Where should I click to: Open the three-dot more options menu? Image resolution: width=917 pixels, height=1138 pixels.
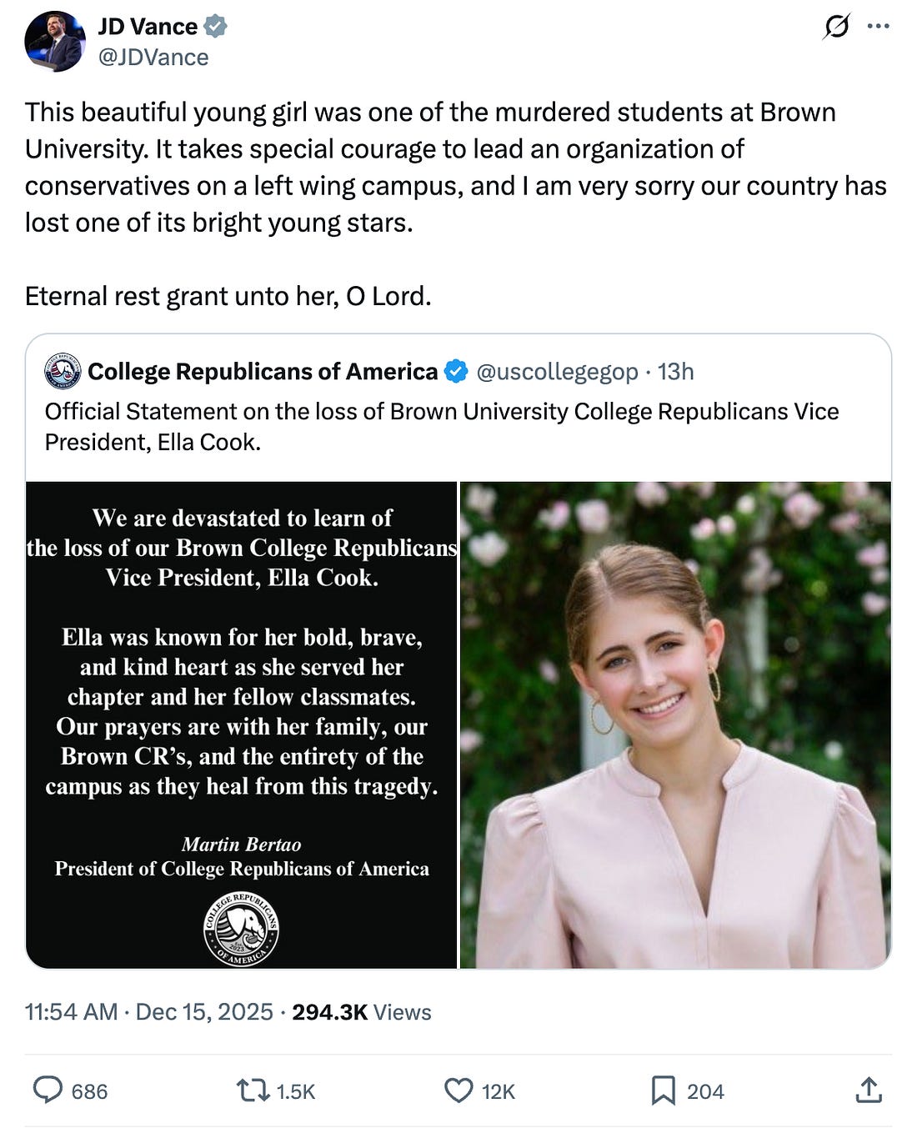(x=878, y=27)
